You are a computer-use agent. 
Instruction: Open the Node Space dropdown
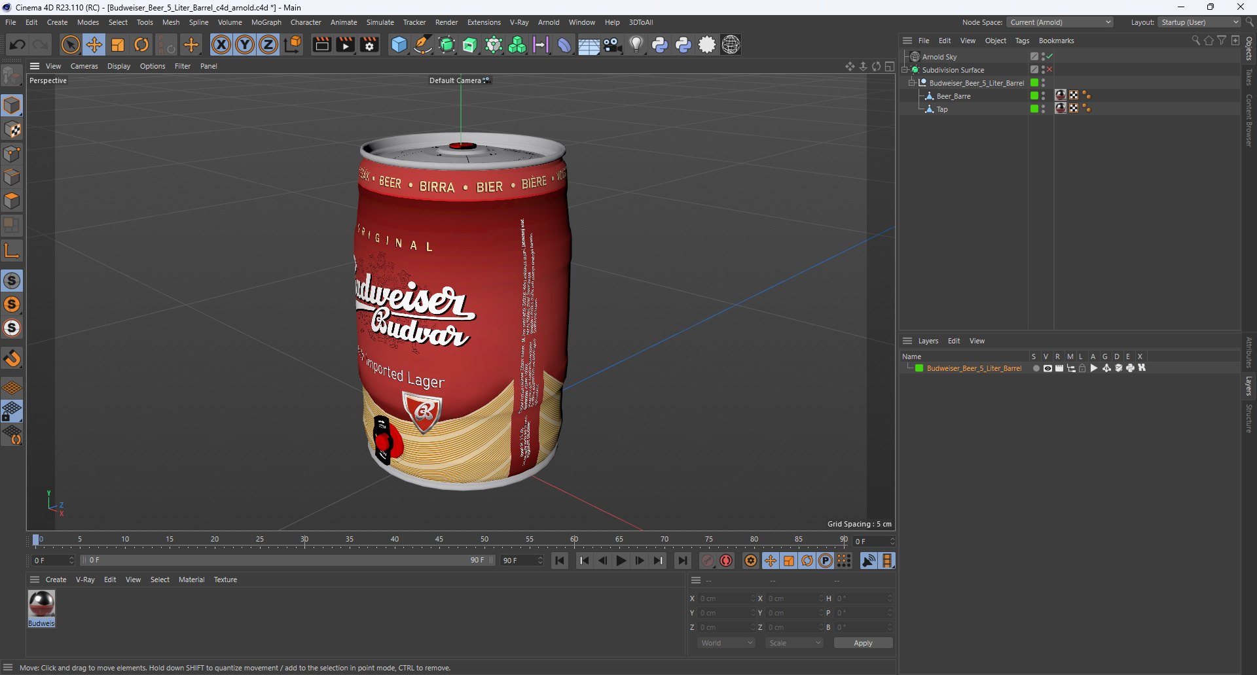tap(1060, 22)
